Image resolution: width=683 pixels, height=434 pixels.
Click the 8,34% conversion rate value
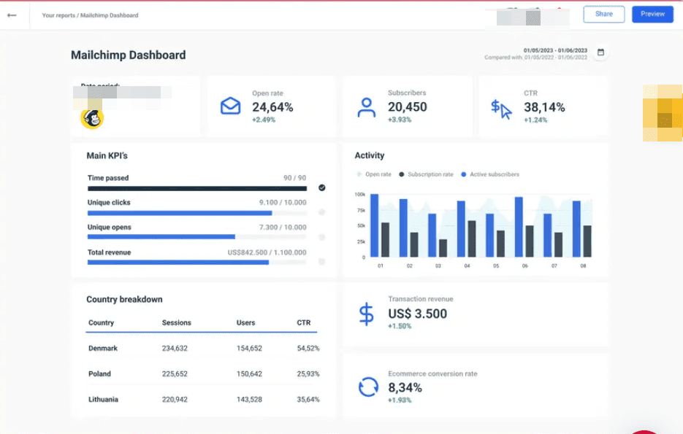[x=405, y=387]
